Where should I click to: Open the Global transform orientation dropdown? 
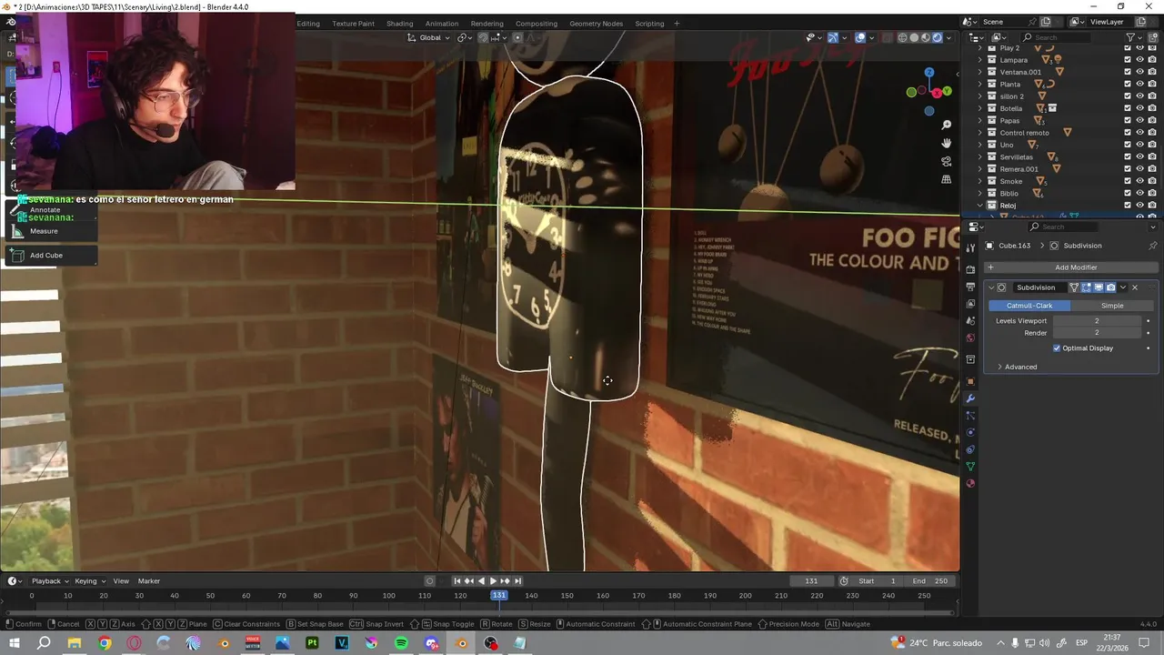(x=428, y=37)
